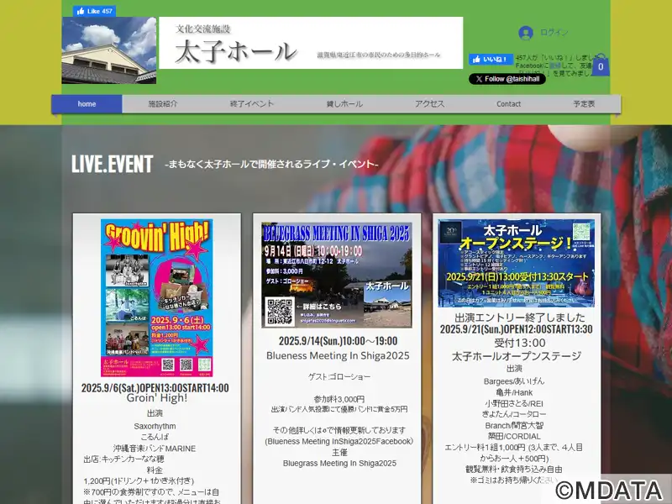The width and height of the screenshot is (672, 504).
Task: Click the Groin' High! event title
Action: (157, 398)
